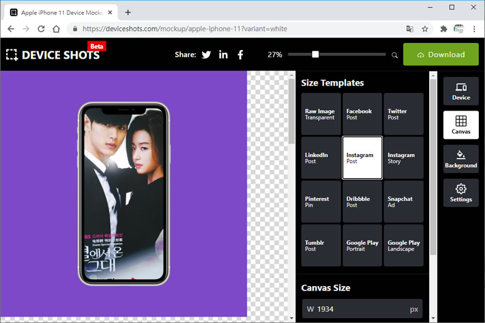485x323 pixels.
Task: Click the Canvas Size heading
Action: point(325,288)
